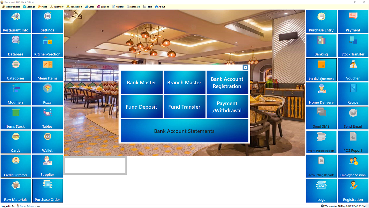Click the Payment /Withdrawal button
The image size is (369, 208).
coord(227,107)
